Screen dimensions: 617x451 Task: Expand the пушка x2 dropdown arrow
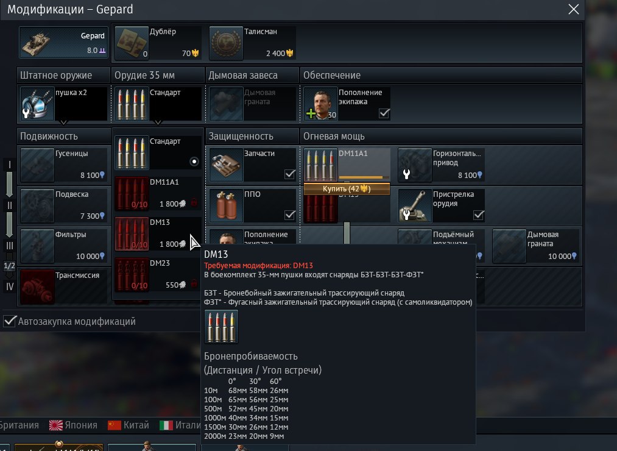[63, 122]
